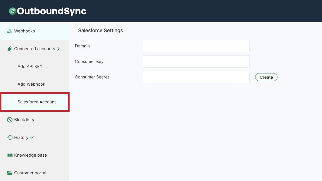Screen dimensions: 322x181
Task: Select Add Webhook submenu item
Action: click(x=31, y=84)
